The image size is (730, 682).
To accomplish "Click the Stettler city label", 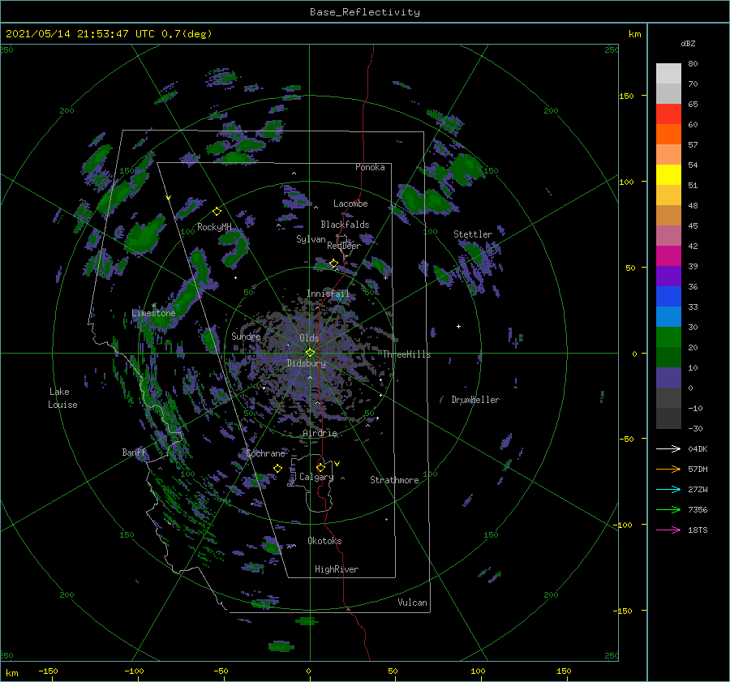I will (473, 234).
